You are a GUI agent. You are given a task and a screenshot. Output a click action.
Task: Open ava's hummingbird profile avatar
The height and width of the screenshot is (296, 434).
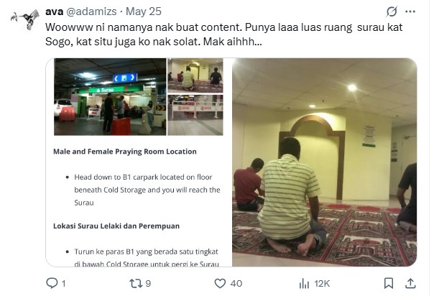pos(25,19)
